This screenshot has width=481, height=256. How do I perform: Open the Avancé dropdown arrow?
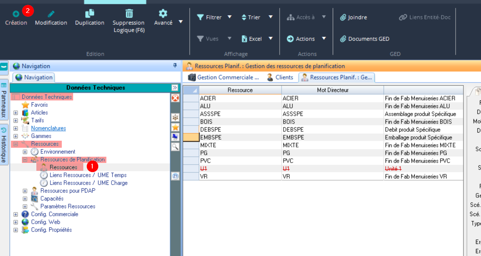pos(181,22)
